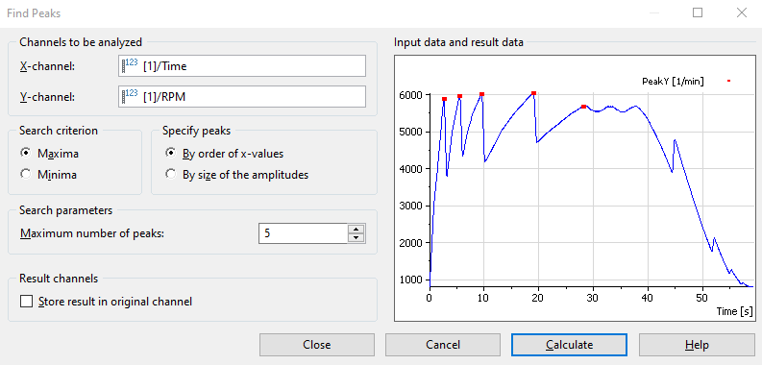Viewport: 762px width, 365px height.
Task: Click the Maximum number of peaks field
Action: 304,233
